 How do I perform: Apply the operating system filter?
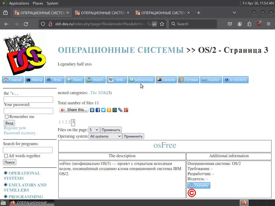point(133,136)
